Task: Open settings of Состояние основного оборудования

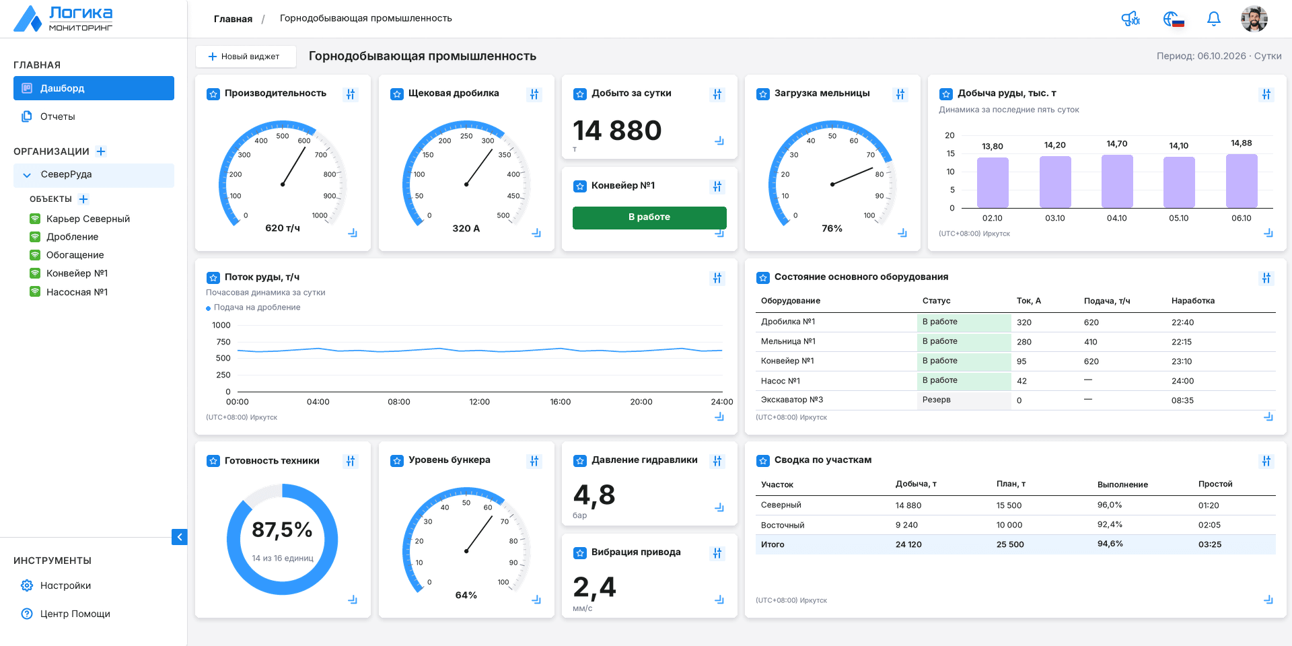Action: [1266, 278]
